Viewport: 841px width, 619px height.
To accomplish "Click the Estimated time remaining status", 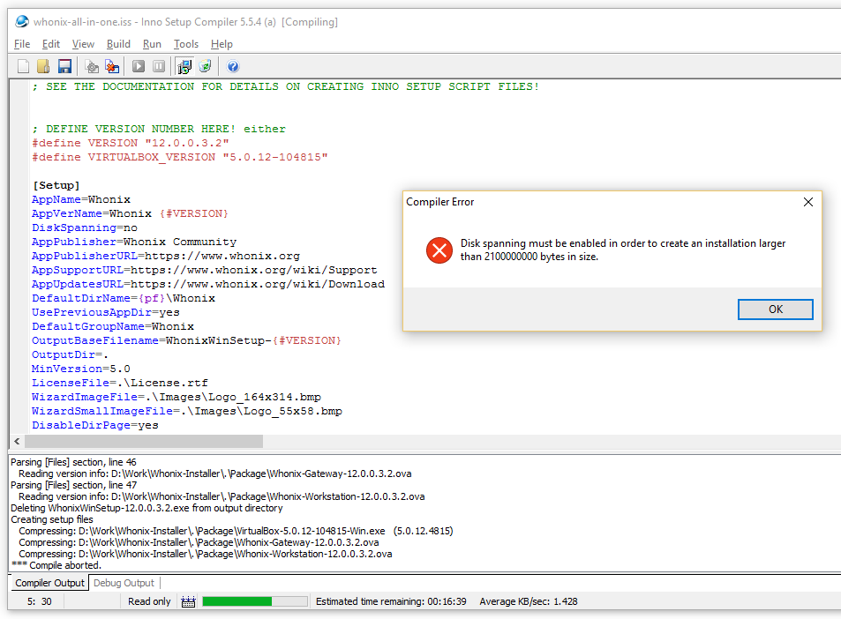I will [391, 601].
